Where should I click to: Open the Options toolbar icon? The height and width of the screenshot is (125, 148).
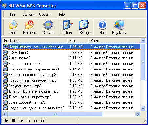click(67, 25)
